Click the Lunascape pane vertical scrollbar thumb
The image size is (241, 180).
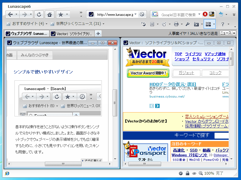pyautogui.click(x=115, y=103)
